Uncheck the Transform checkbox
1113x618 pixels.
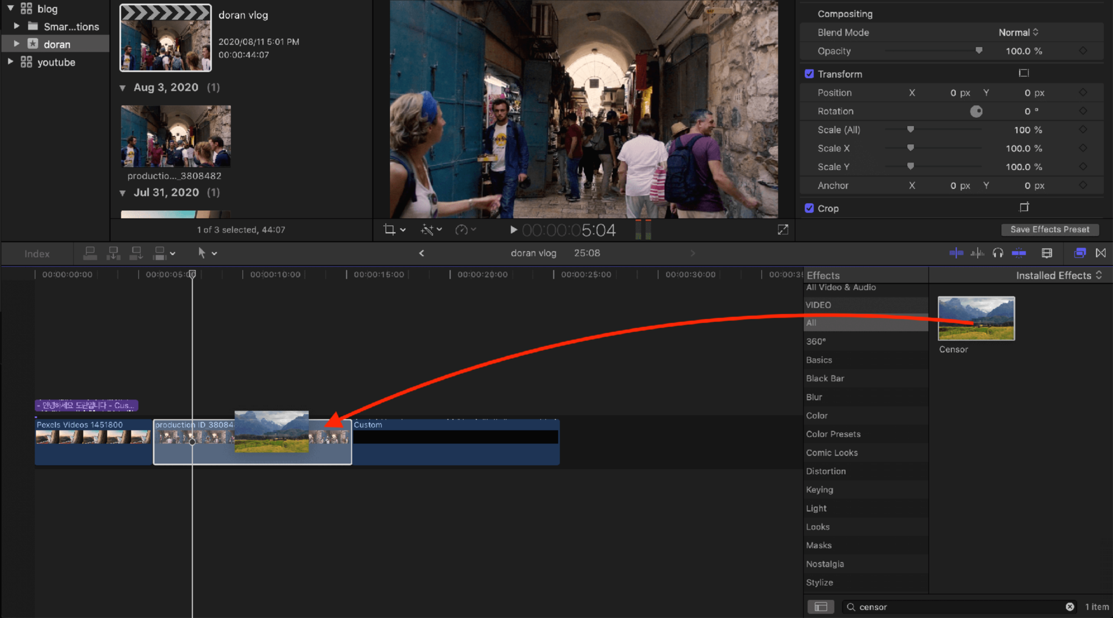(809, 74)
